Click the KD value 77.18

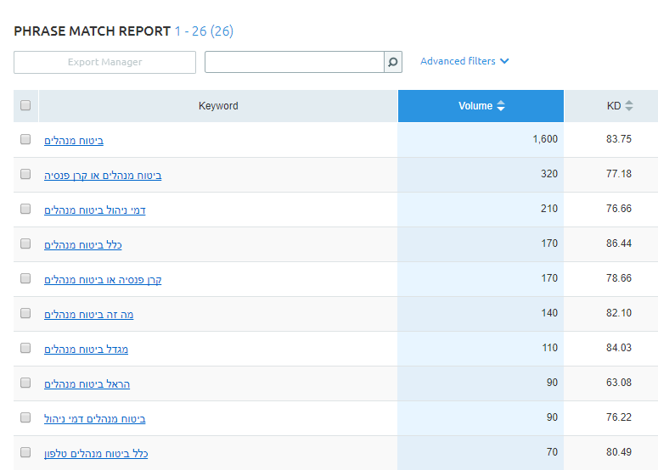pos(619,174)
